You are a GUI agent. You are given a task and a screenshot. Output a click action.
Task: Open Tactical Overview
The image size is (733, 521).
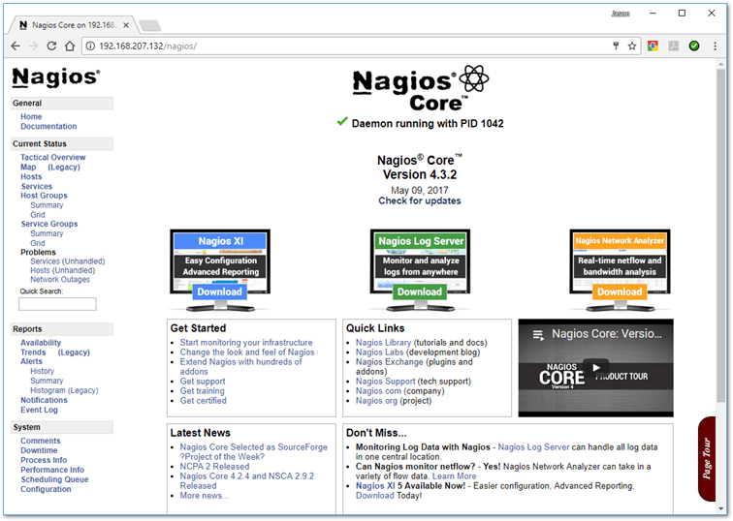click(x=52, y=157)
